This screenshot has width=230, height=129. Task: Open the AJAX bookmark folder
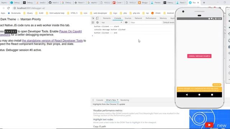coord(40,13)
